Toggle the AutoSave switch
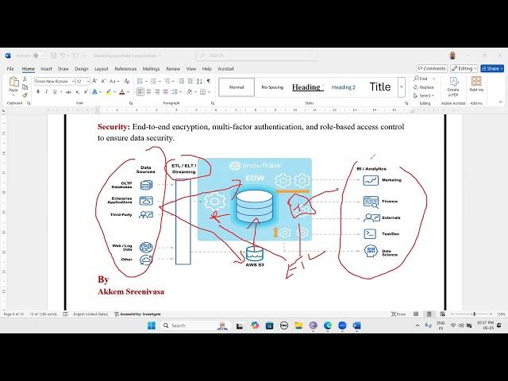508x381 pixels. point(39,56)
